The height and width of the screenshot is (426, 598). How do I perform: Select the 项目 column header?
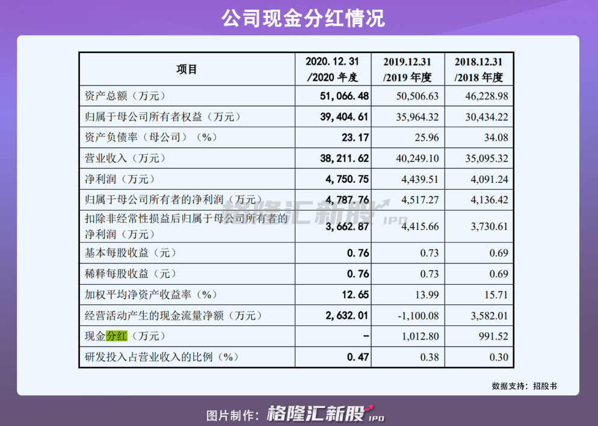point(186,69)
